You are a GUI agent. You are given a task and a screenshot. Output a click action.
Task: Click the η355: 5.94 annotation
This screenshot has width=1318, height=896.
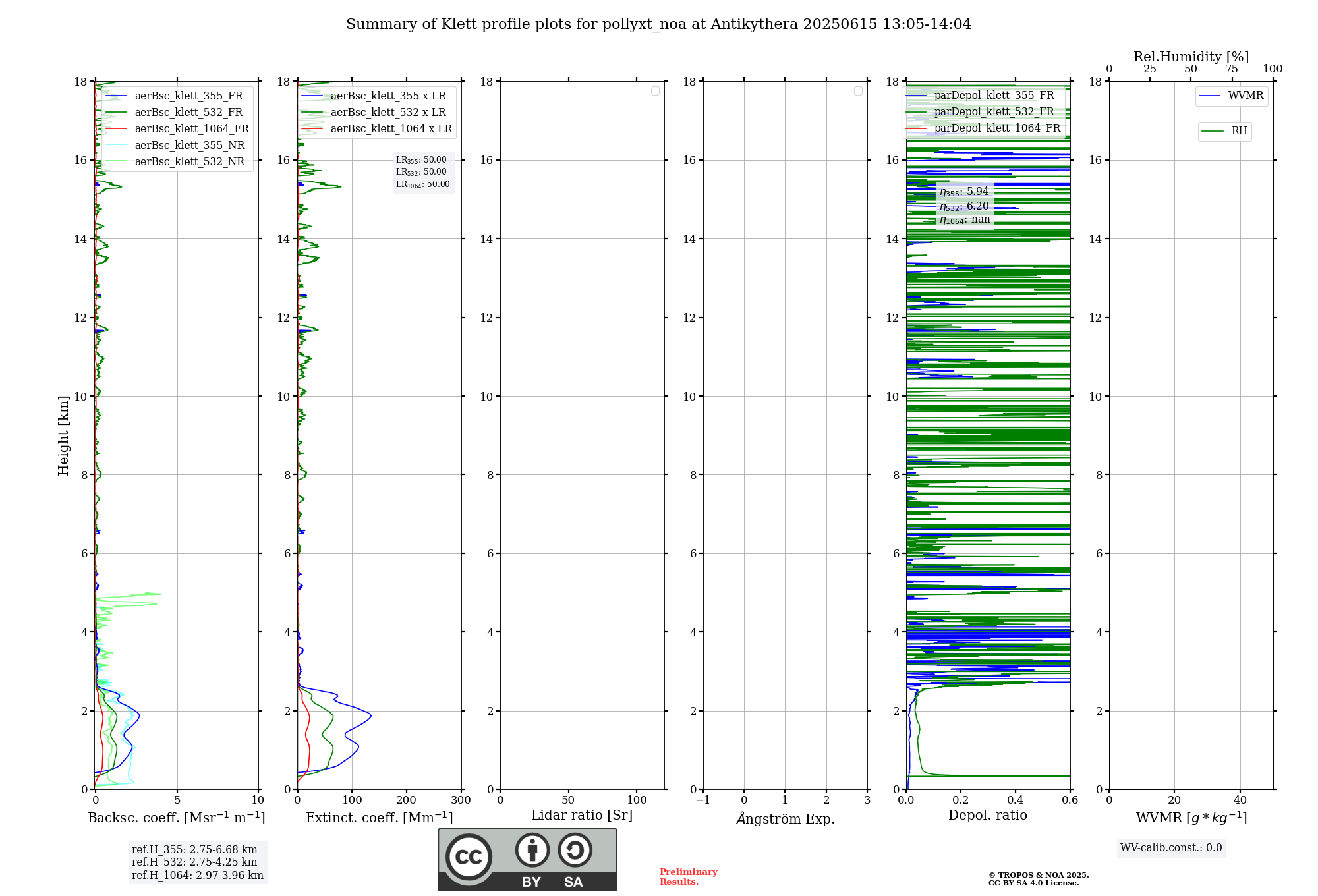click(x=964, y=192)
